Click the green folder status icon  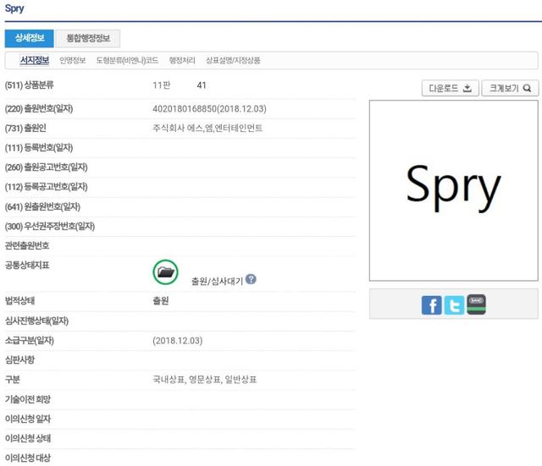click(x=165, y=272)
